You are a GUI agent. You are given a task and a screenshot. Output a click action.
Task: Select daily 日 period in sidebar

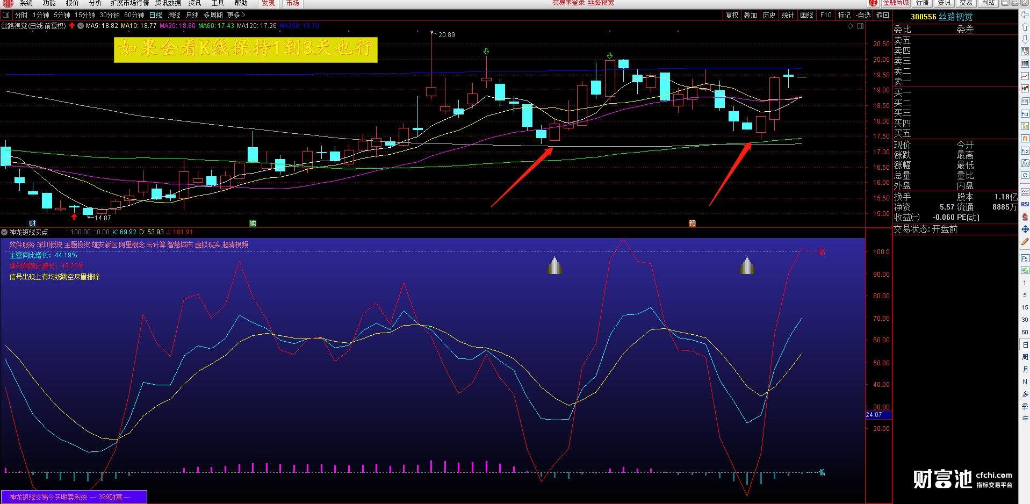pyautogui.click(x=1025, y=345)
